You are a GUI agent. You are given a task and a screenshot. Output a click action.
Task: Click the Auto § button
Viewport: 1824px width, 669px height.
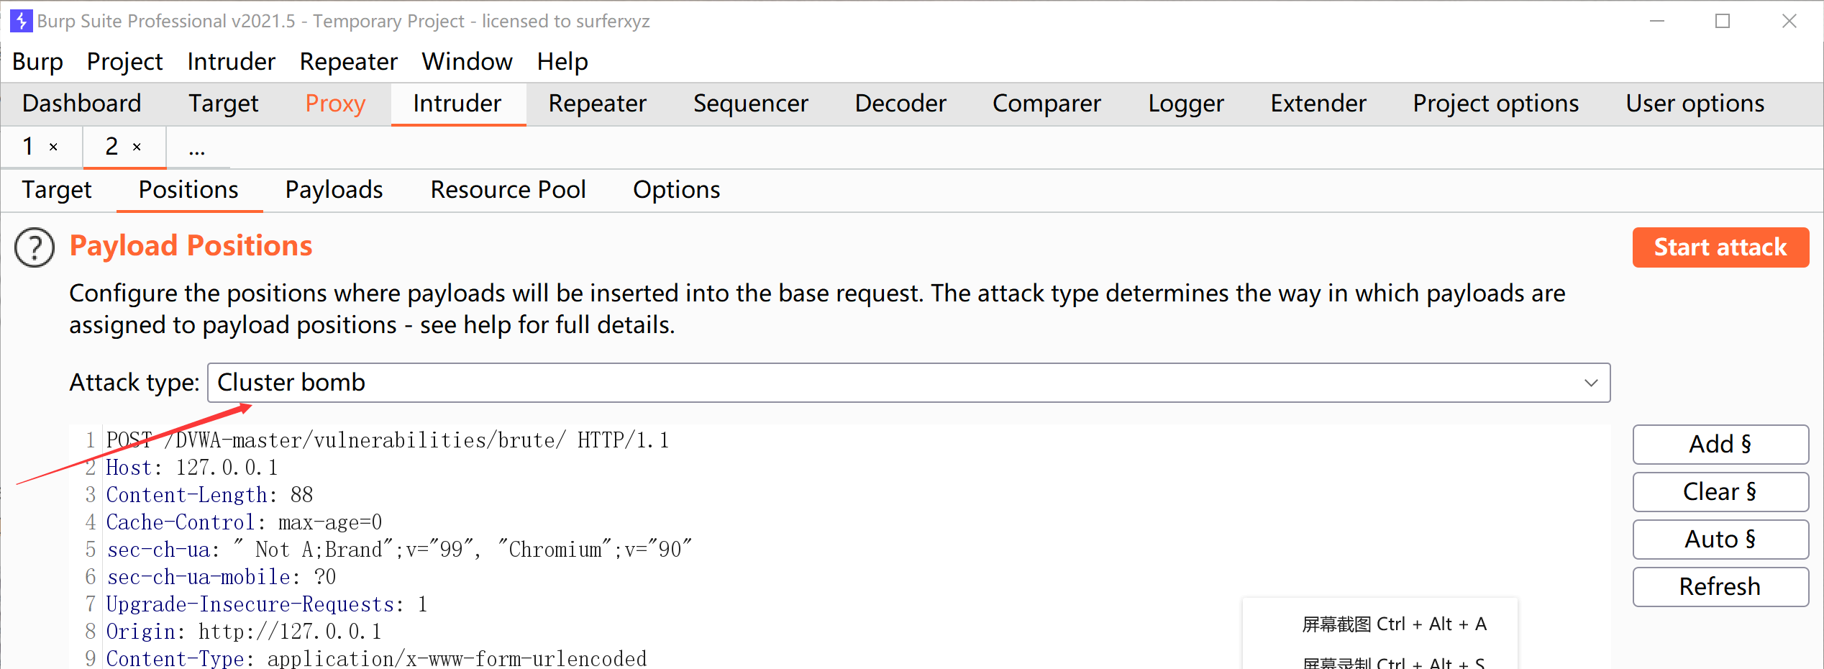[1720, 540]
